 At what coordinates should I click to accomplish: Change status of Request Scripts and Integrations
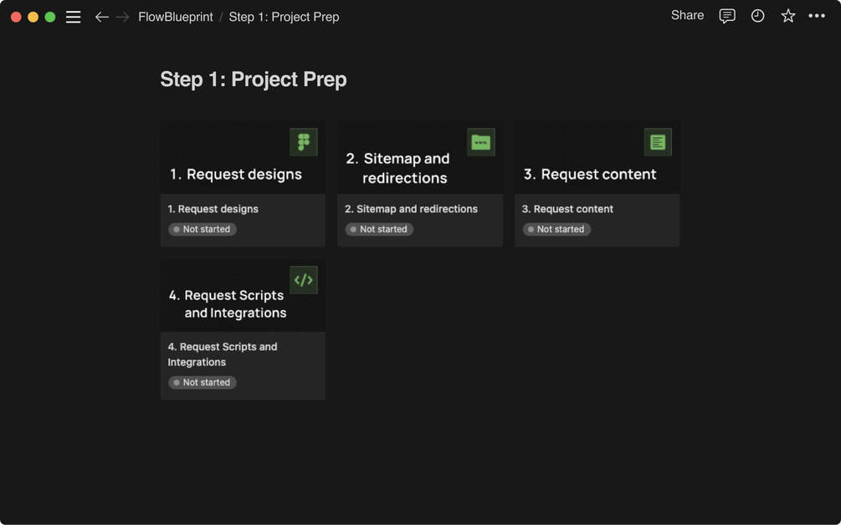tap(203, 382)
